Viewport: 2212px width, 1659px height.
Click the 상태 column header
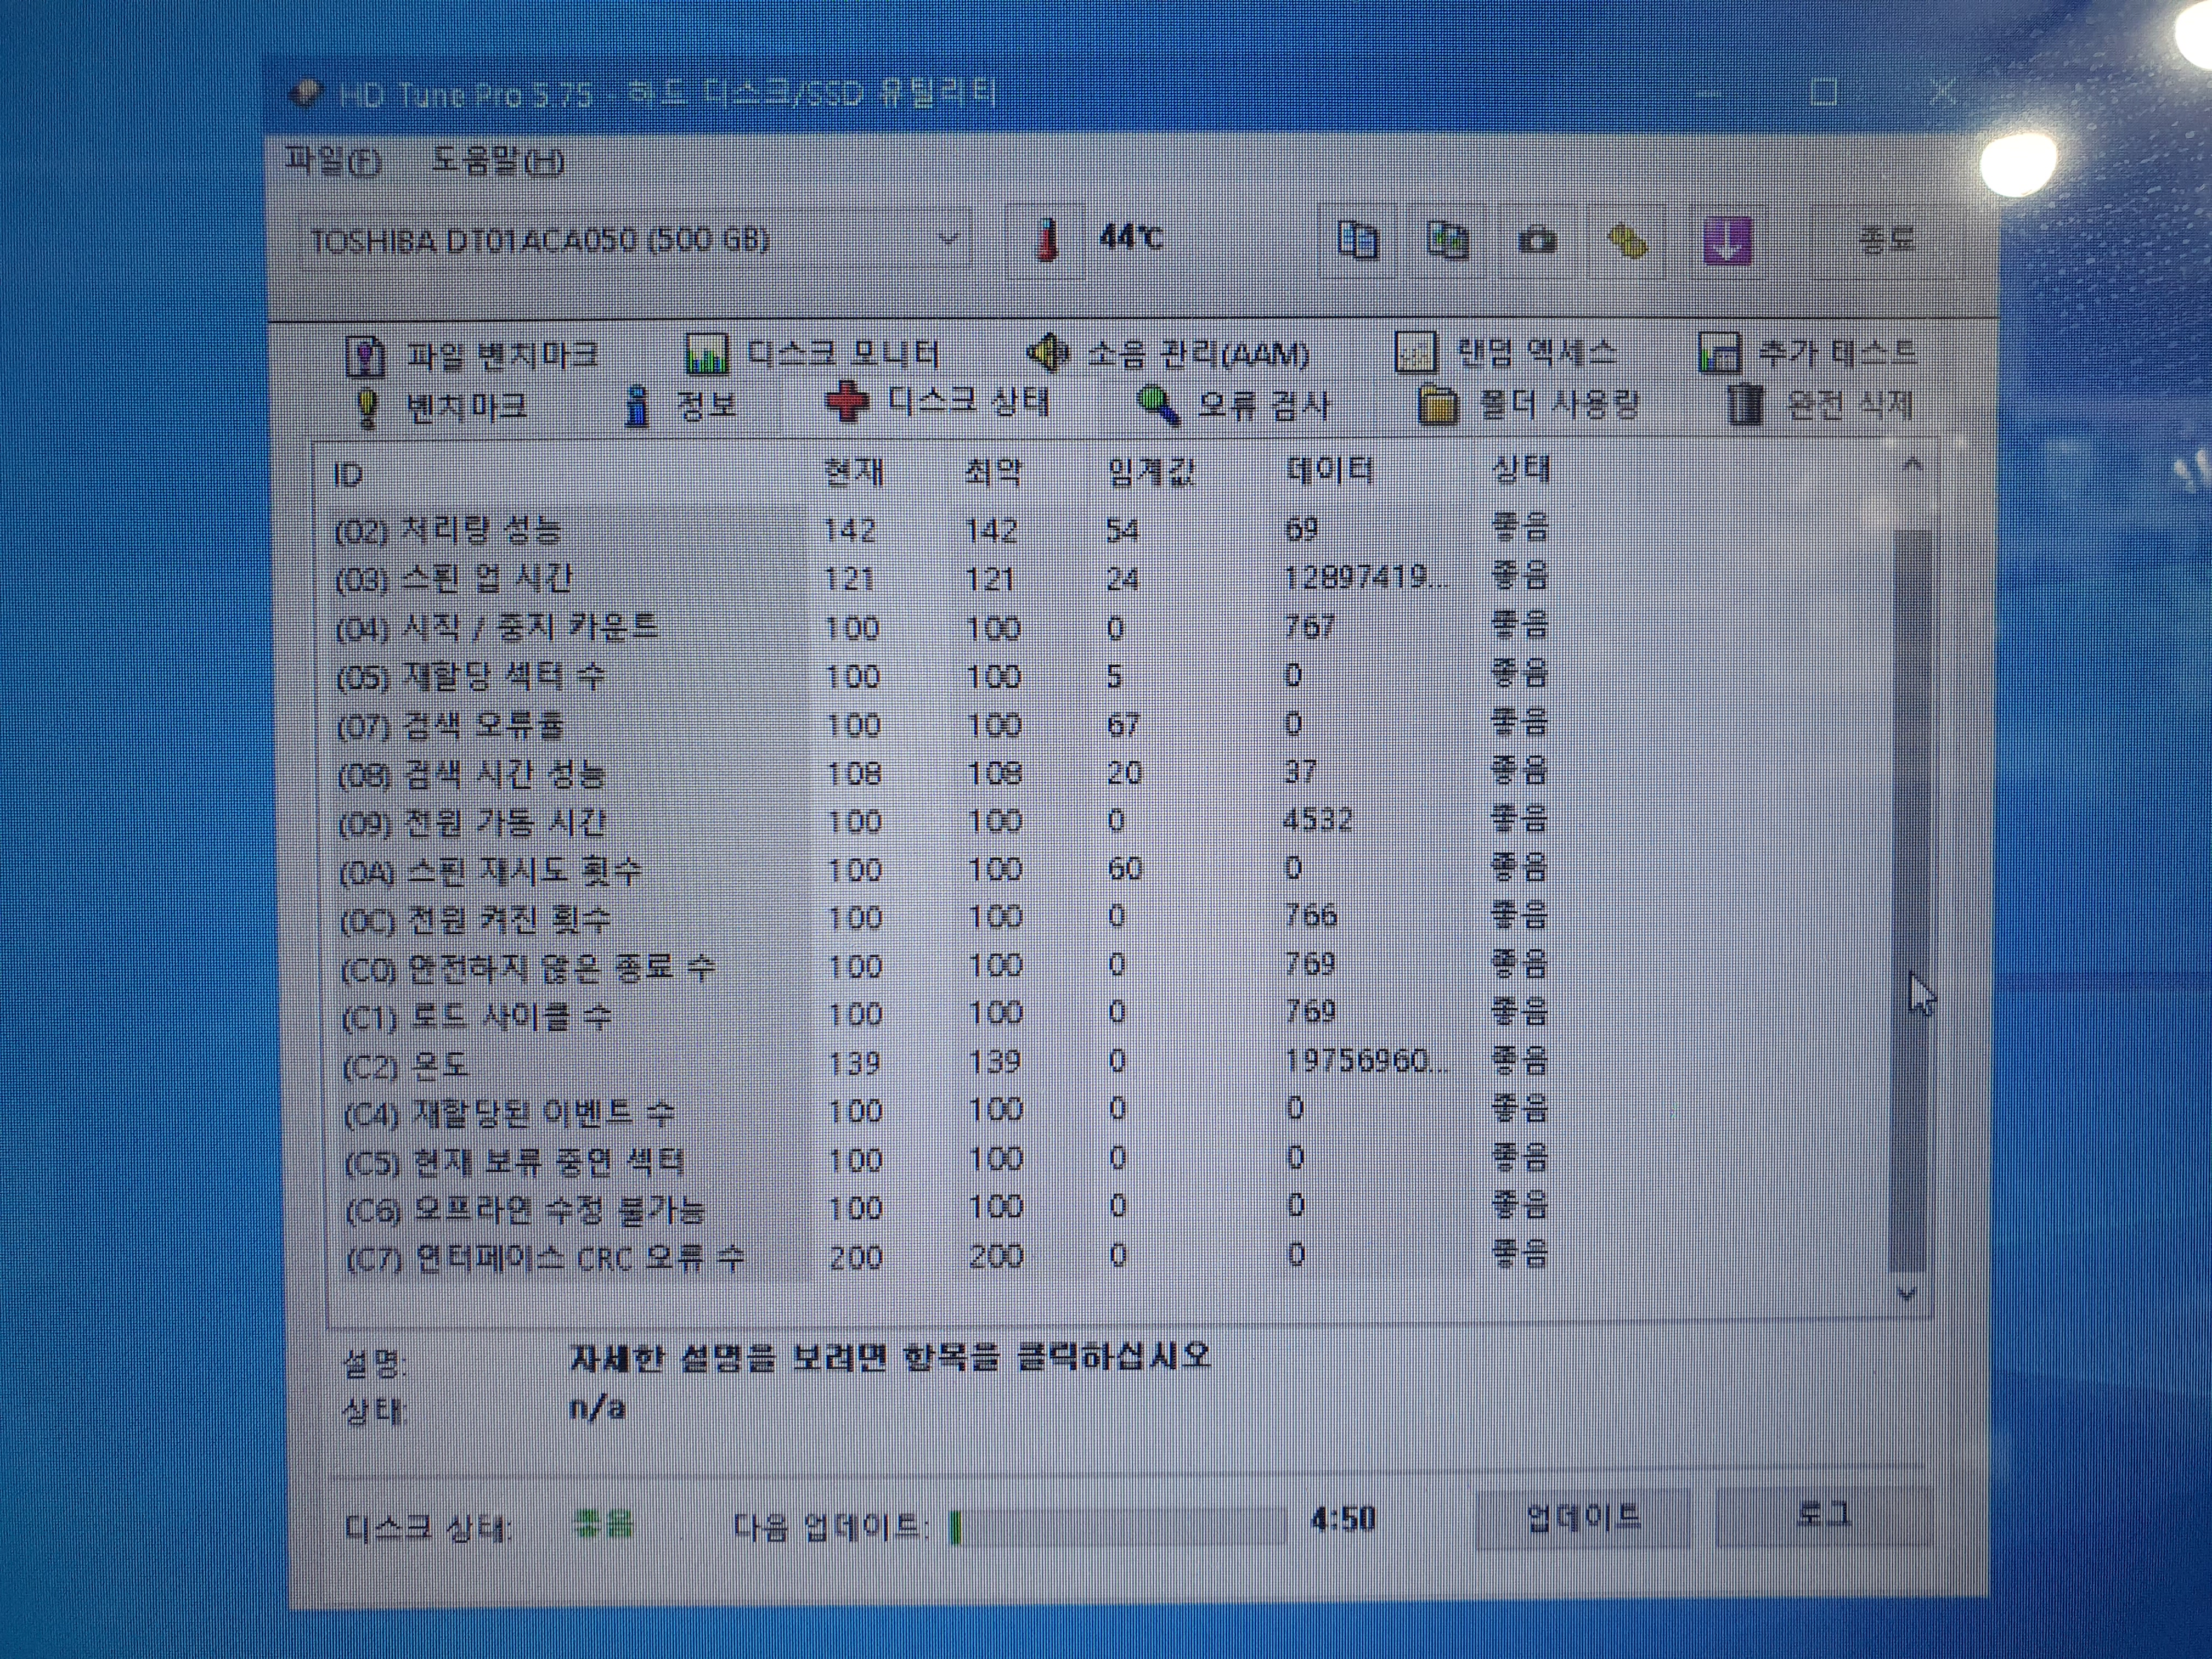[x=1521, y=469]
